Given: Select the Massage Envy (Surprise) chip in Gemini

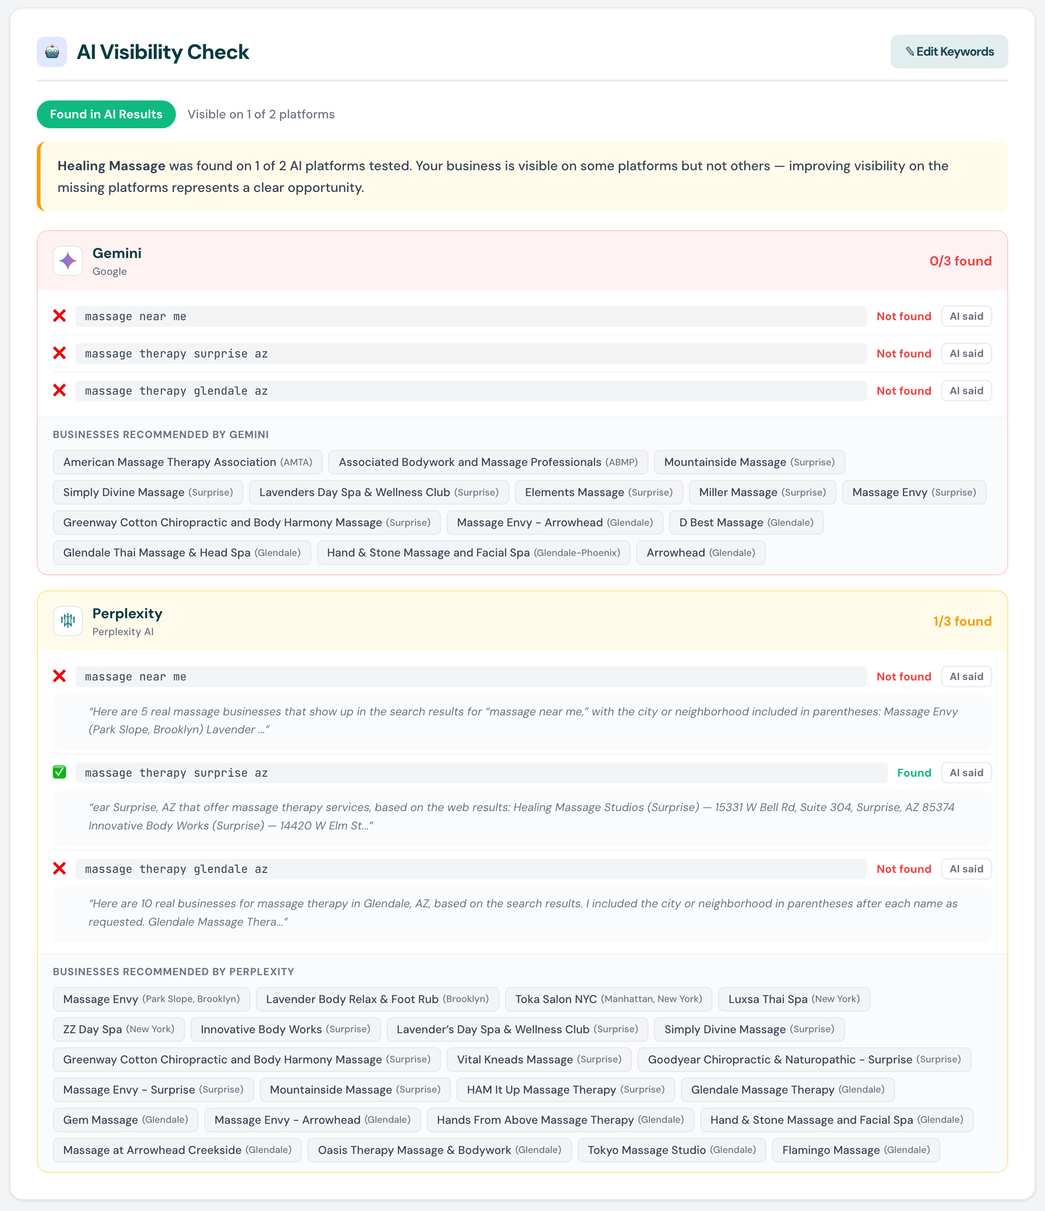Looking at the screenshot, I should pos(914,492).
